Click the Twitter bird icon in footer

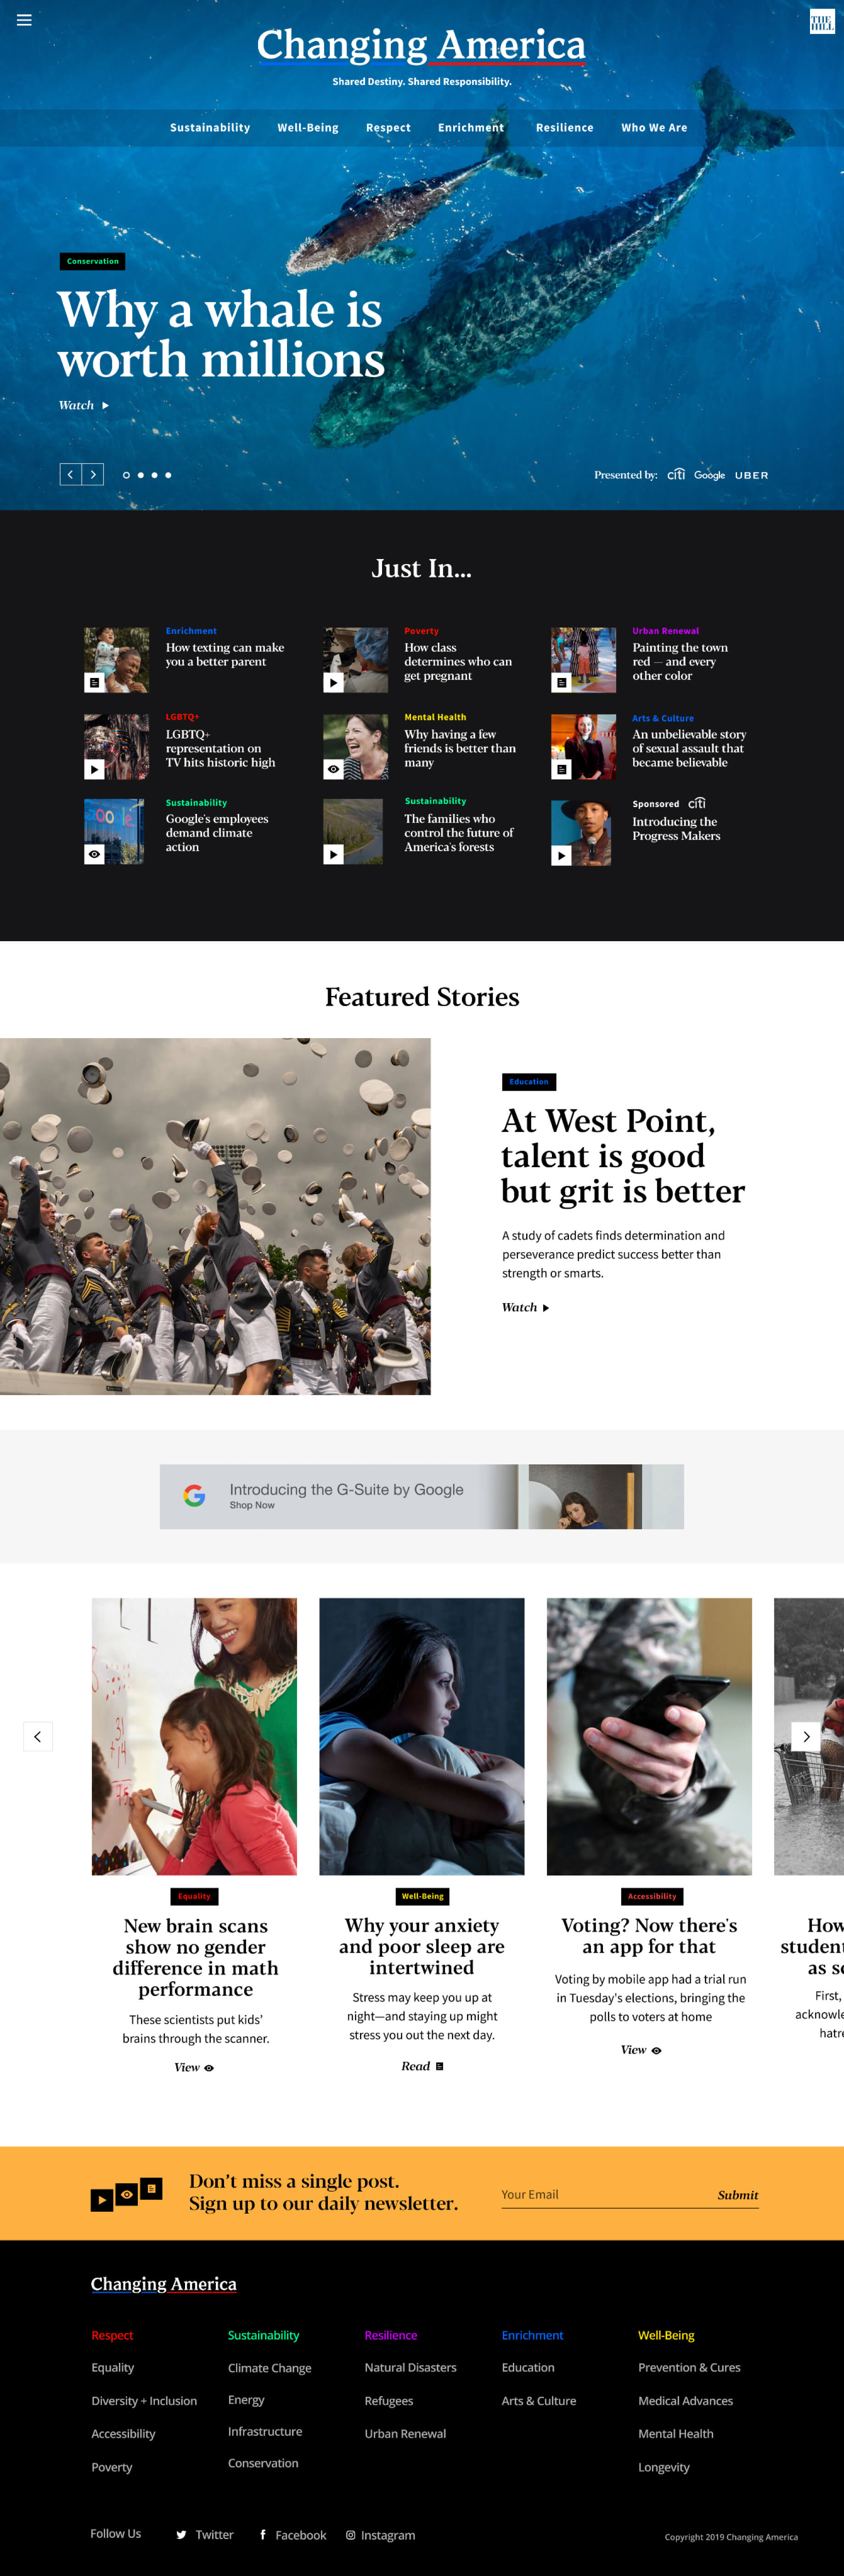(x=181, y=2534)
